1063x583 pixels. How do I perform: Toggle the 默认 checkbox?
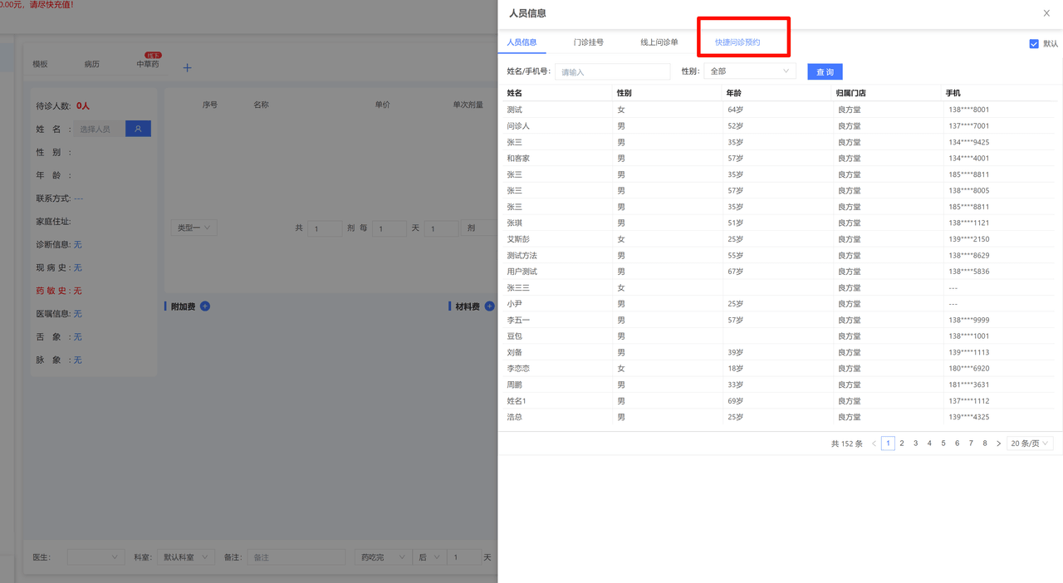pyautogui.click(x=1034, y=44)
